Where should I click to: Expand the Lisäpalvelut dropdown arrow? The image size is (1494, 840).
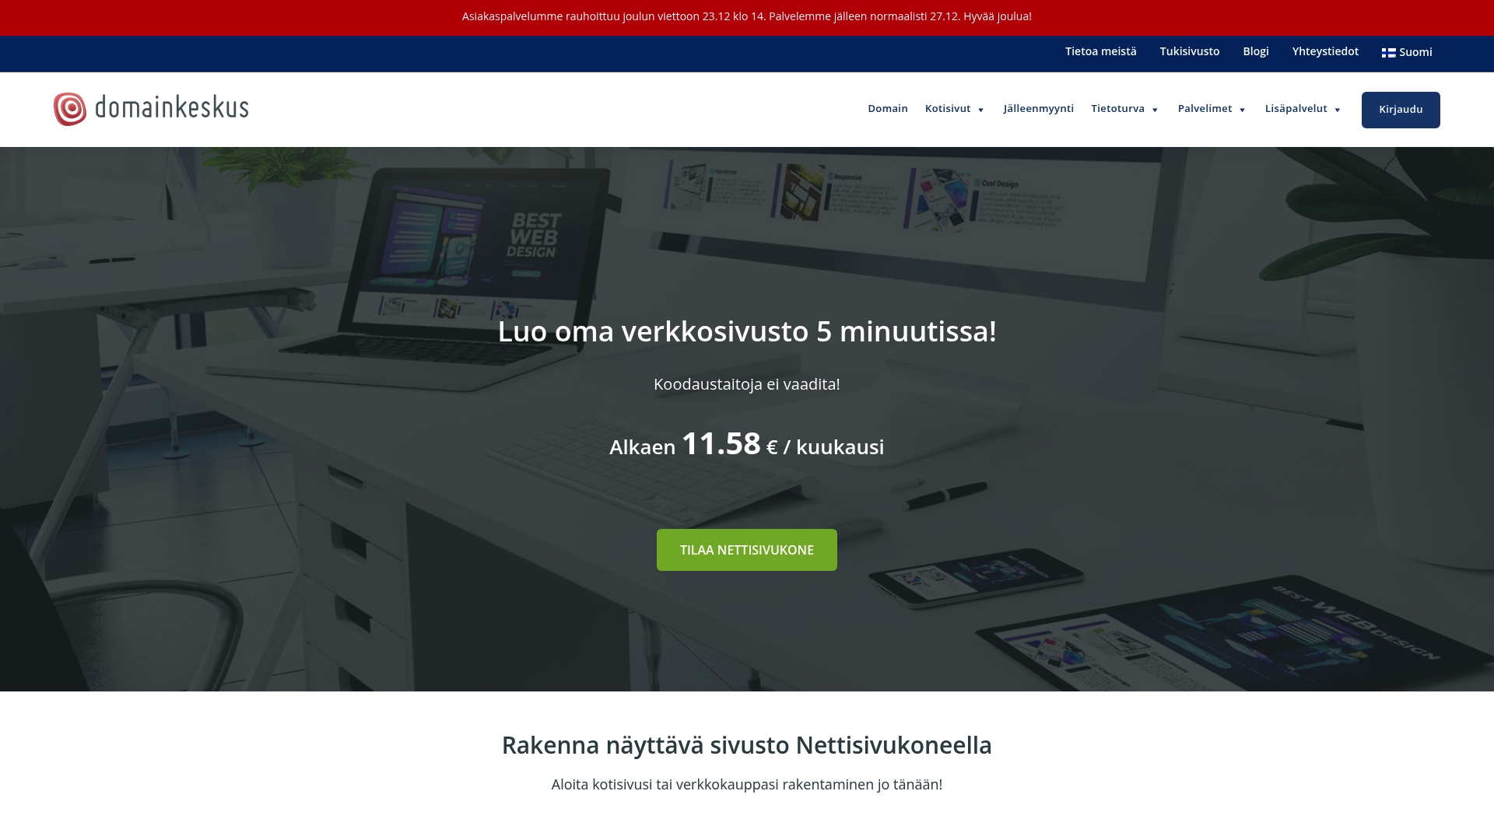pos(1338,110)
